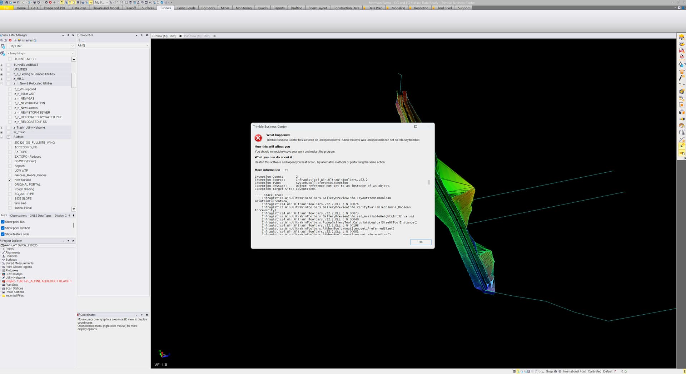Enable the EX TOPO surface checkbox

click(x=10, y=152)
